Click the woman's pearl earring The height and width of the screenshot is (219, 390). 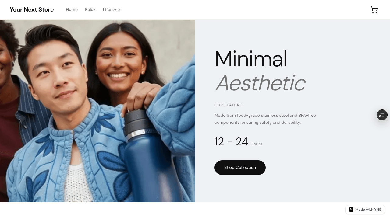coord(142,72)
